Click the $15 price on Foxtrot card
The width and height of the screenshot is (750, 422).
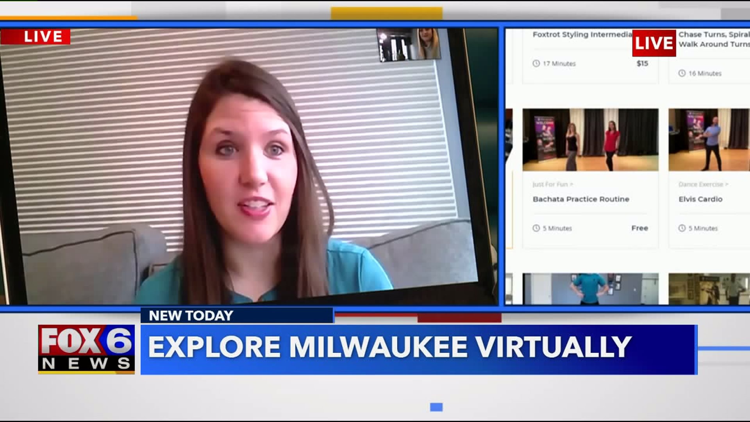point(642,63)
